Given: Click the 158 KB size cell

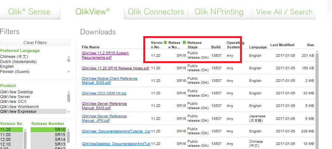Looking at the screenshot, I should click(308, 68).
